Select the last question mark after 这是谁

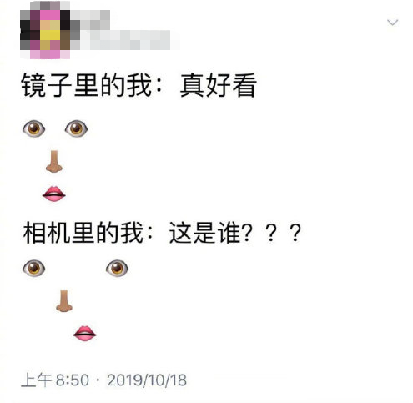pos(295,233)
